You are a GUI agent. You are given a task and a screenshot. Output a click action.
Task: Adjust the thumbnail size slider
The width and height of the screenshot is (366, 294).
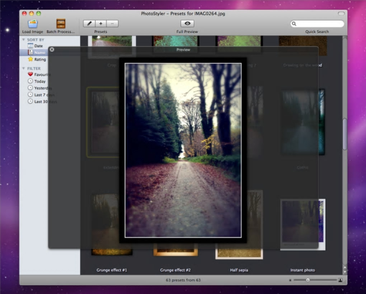tap(308, 280)
